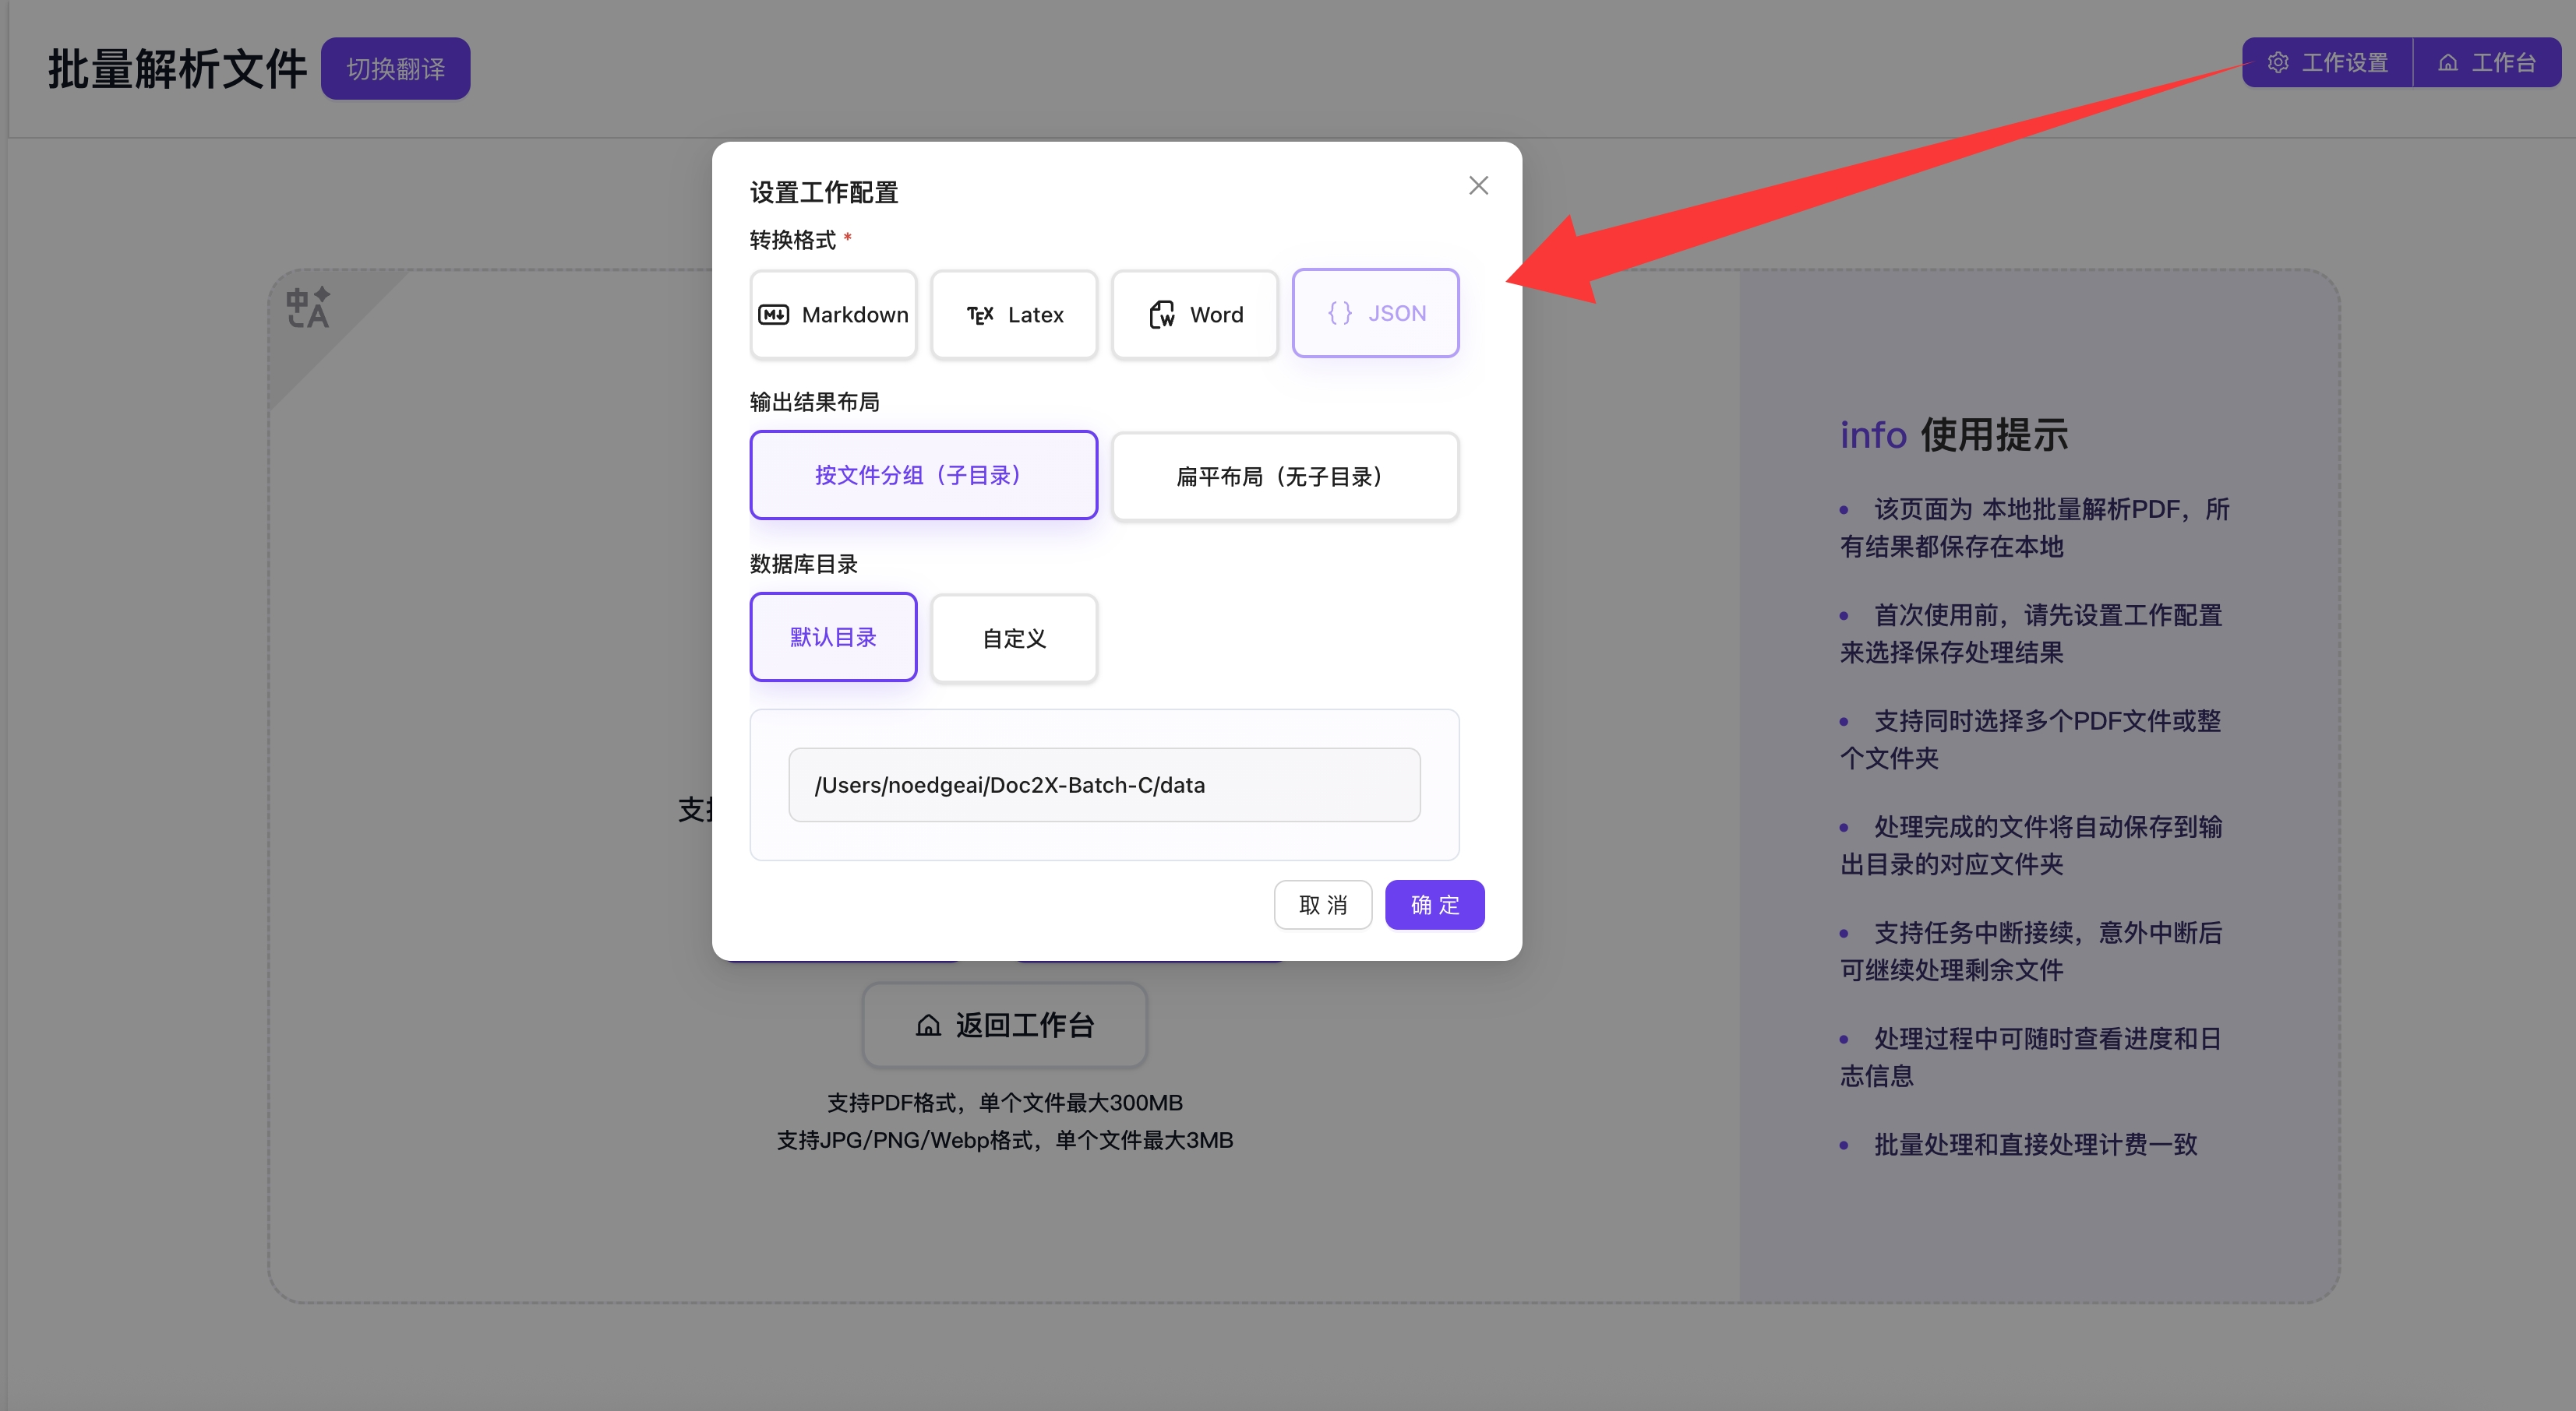Click the Word document icon
This screenshot has height=1411, width=2576.
click(x=1161, y=315)
